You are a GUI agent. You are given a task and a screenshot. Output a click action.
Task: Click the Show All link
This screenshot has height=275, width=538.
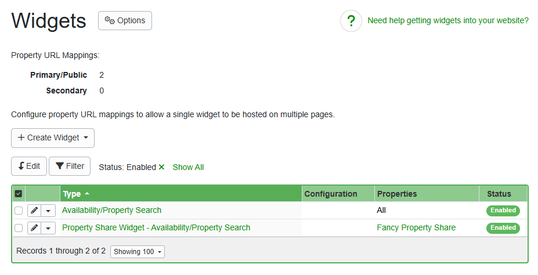point(188,167)
